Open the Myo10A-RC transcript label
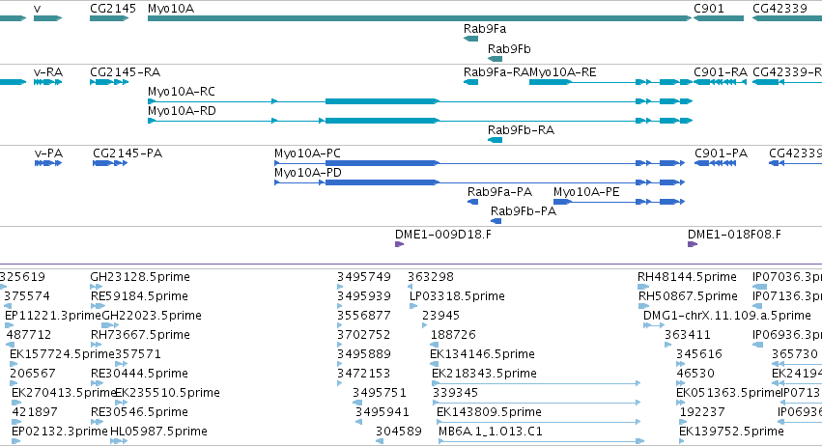822x446 pixels. [182, 92]
